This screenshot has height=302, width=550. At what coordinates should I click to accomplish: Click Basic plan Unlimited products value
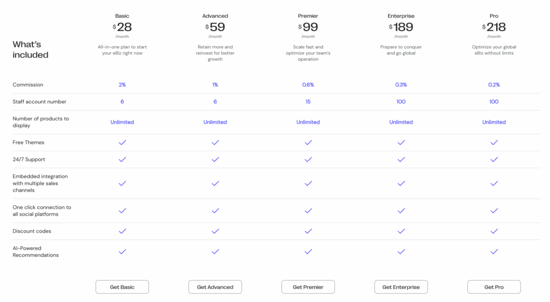pyautogui.click(x=122, y=122)
